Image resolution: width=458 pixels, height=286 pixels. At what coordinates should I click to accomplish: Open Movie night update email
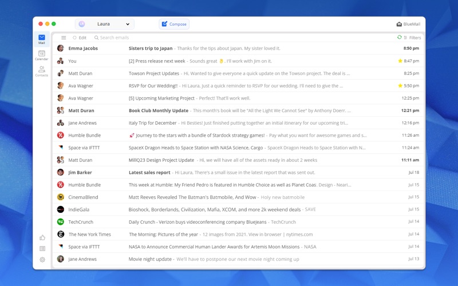coord(238,259)
